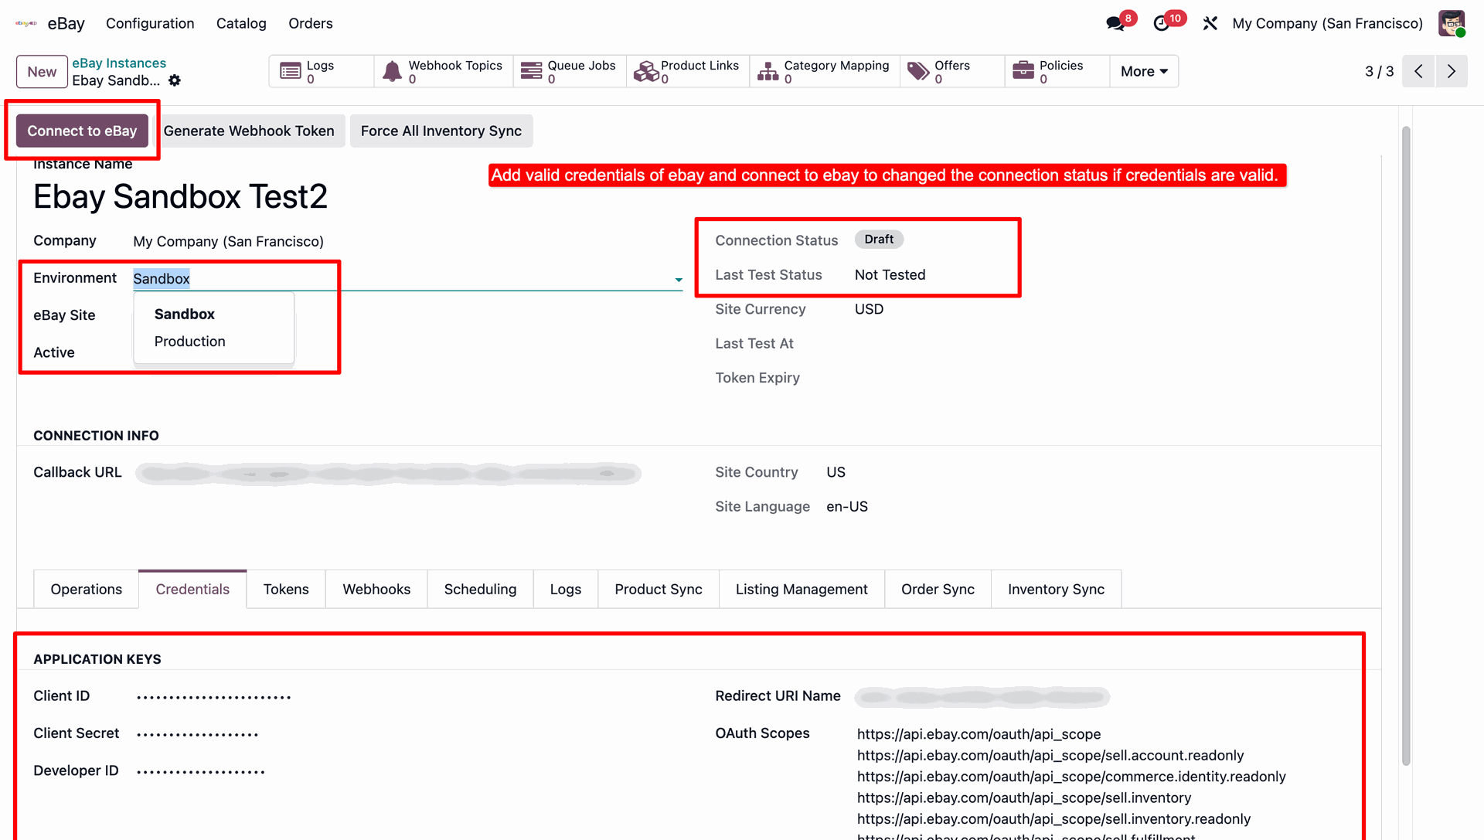The width and height of the screenshot is (1484, 840).
Task: Switch to the Scheduling tab
Action: tap(480, 590)
